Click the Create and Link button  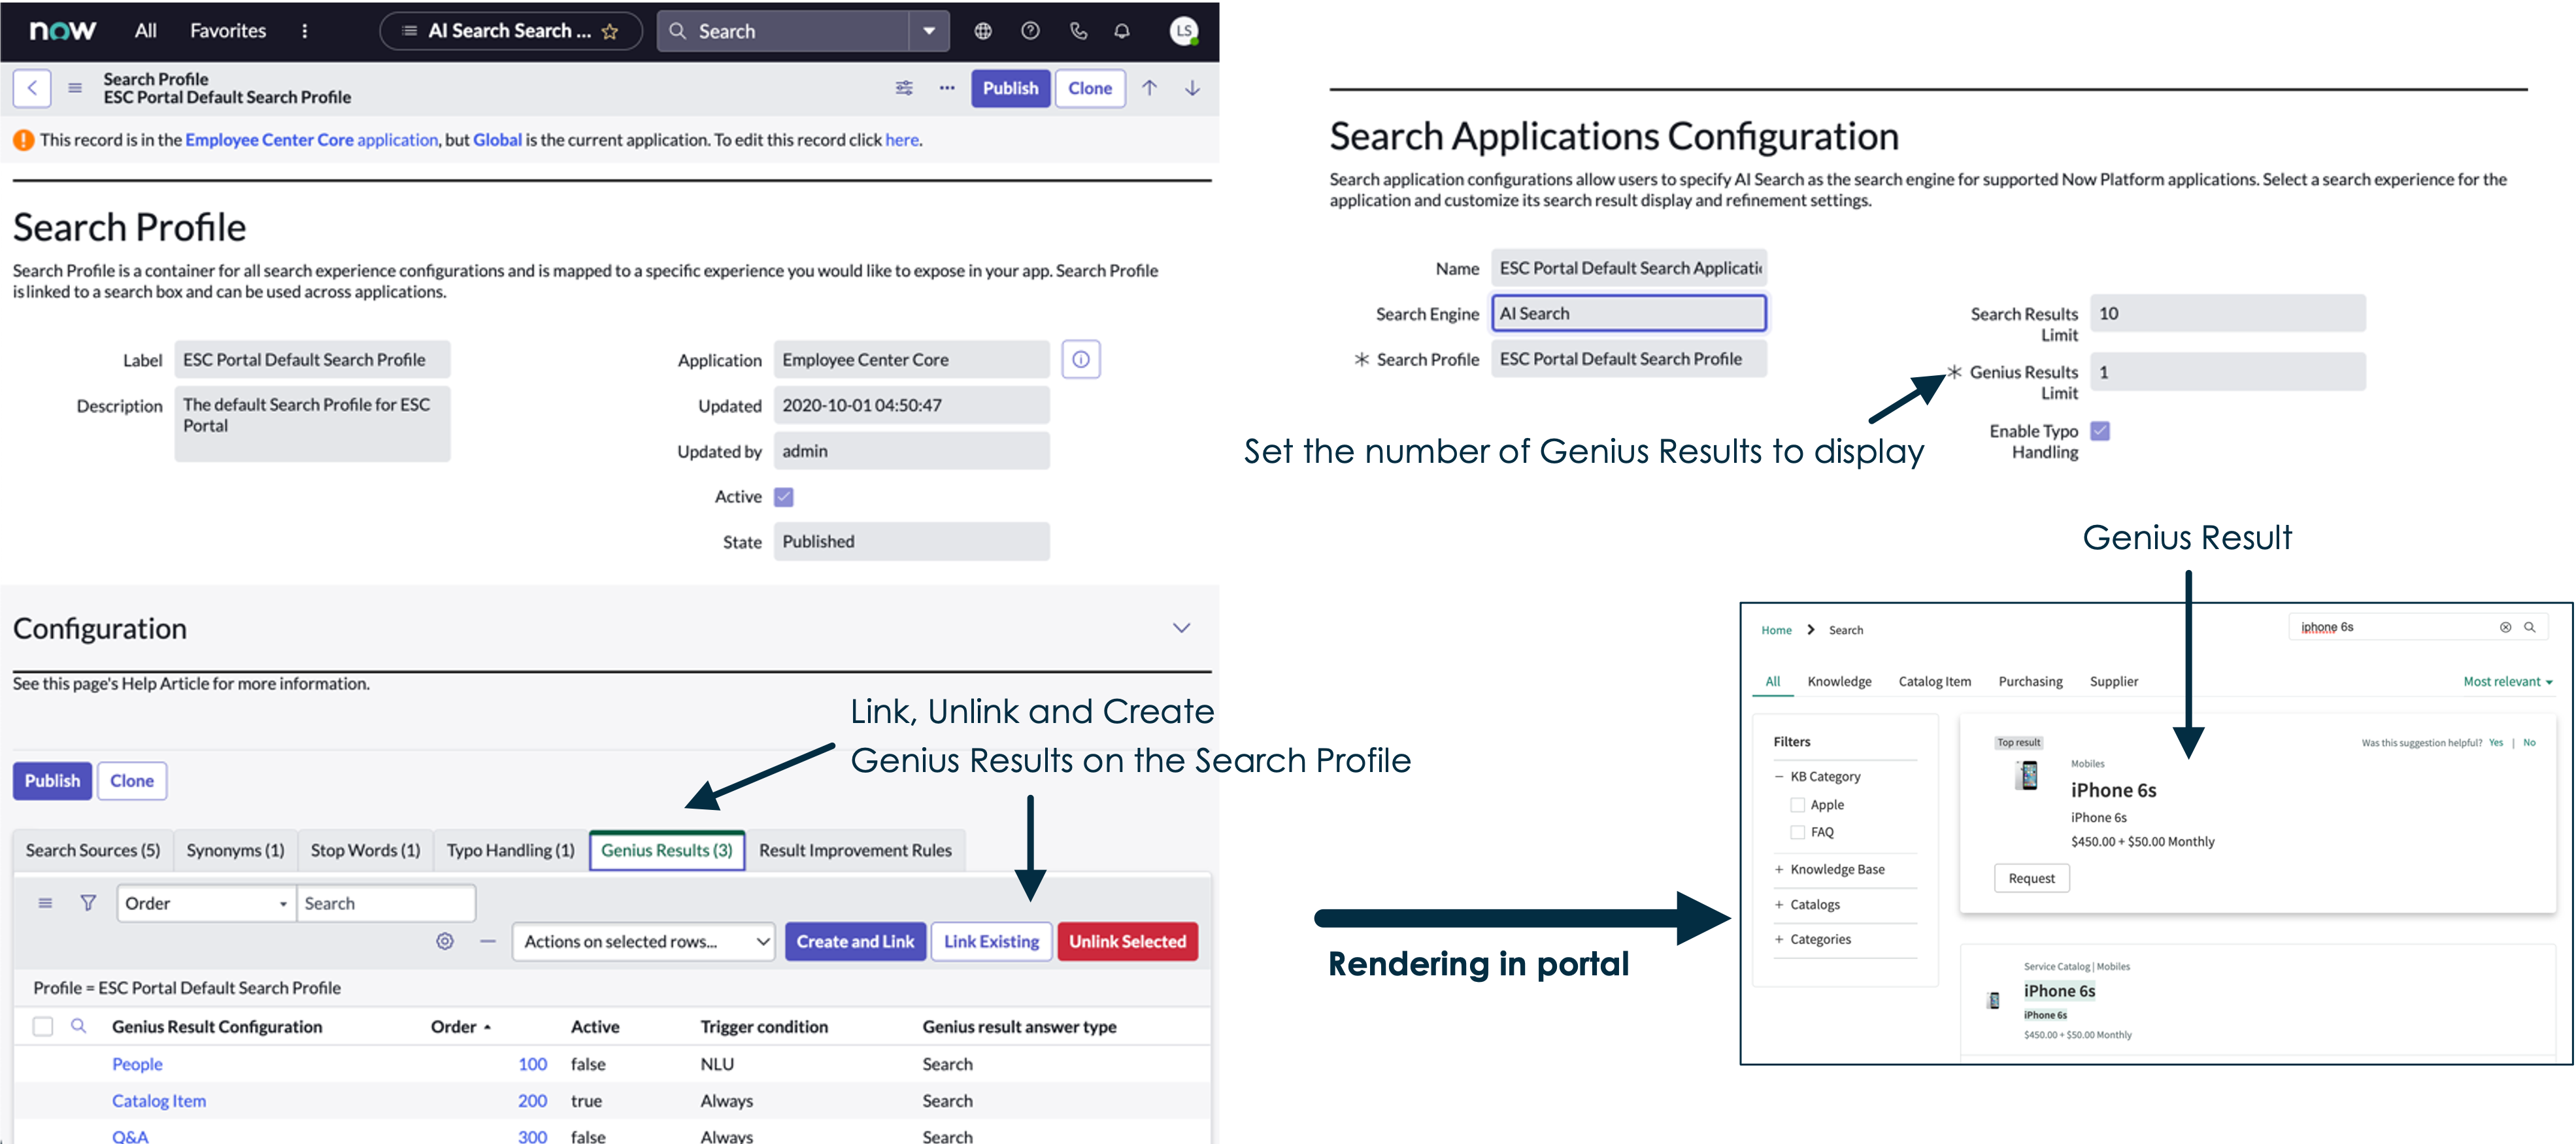(855, 940)
